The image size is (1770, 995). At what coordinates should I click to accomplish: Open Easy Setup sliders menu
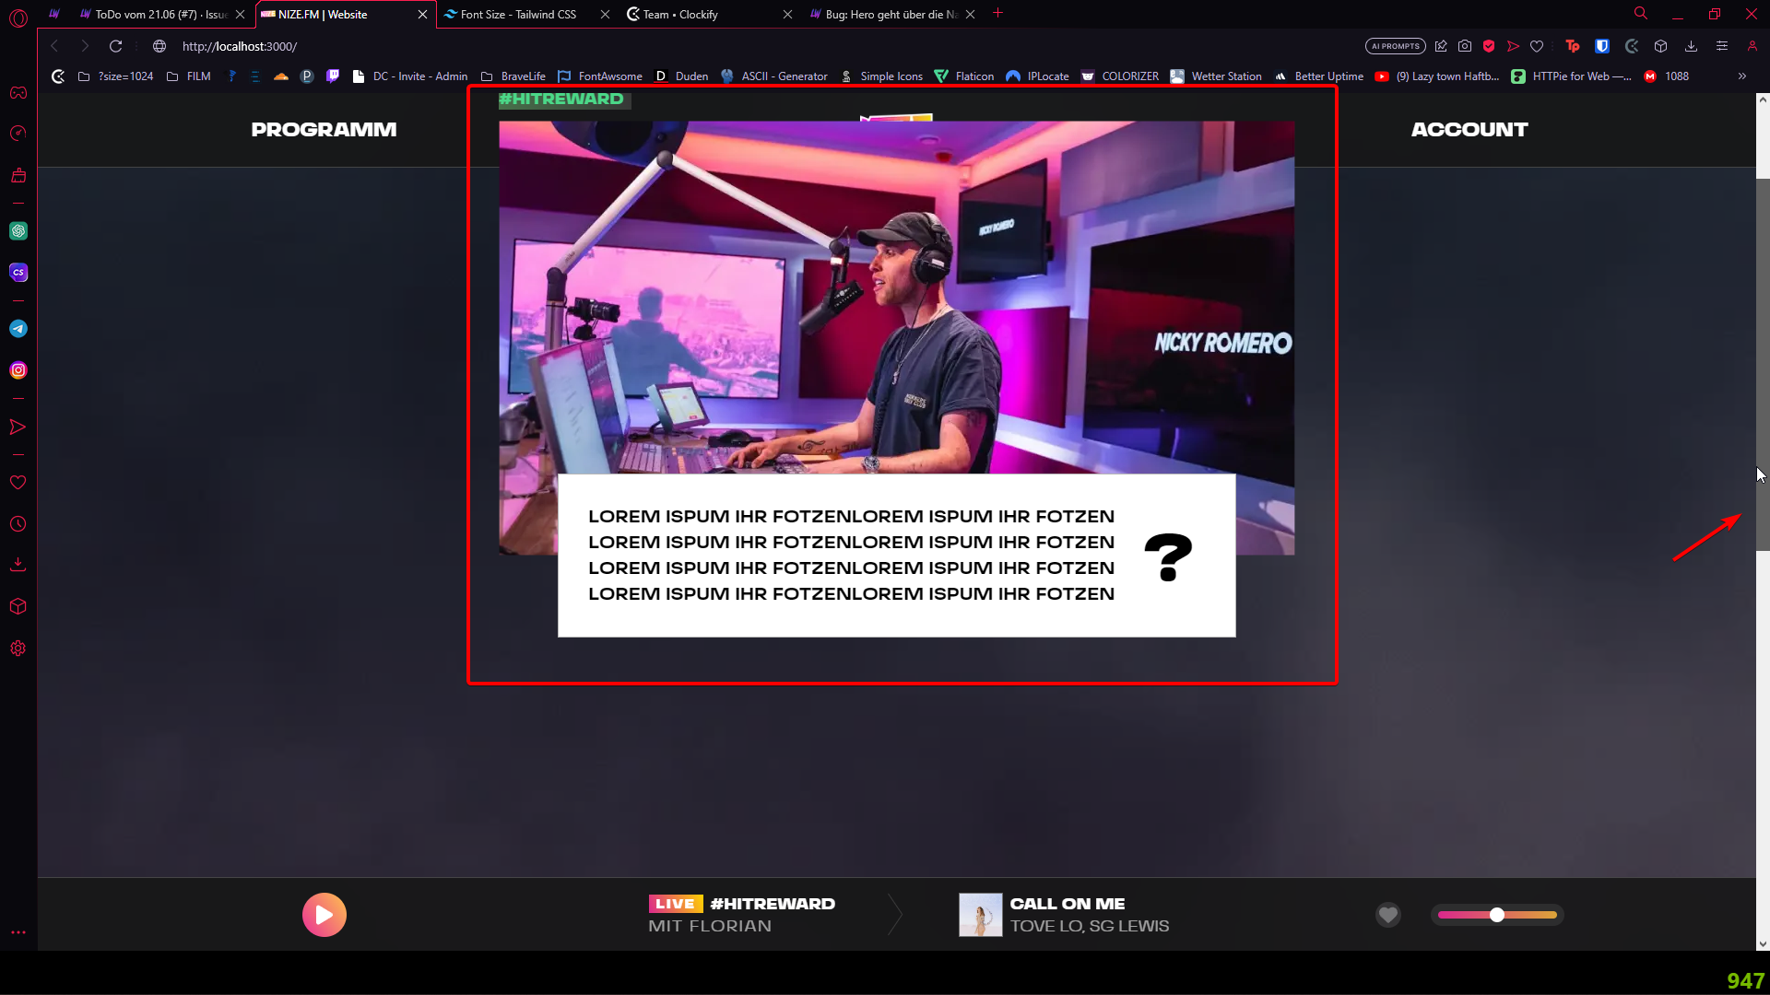click(1721, 46)
